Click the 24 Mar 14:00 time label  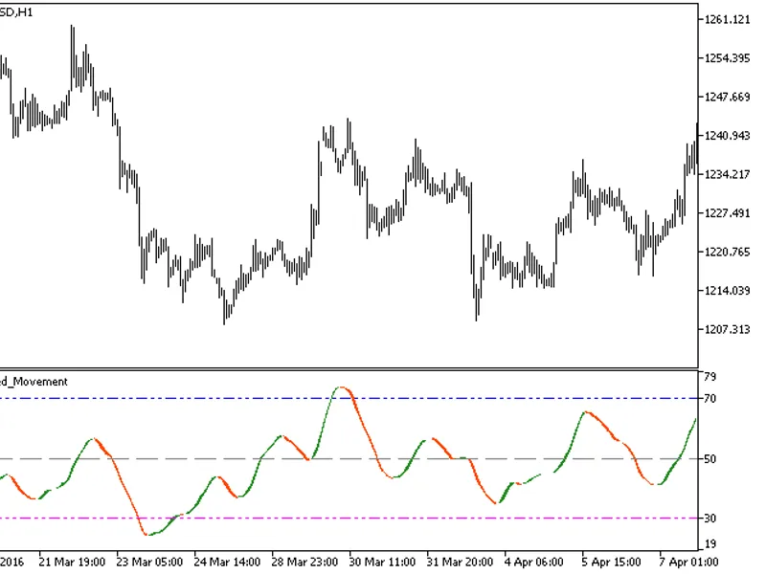point(227,563)
